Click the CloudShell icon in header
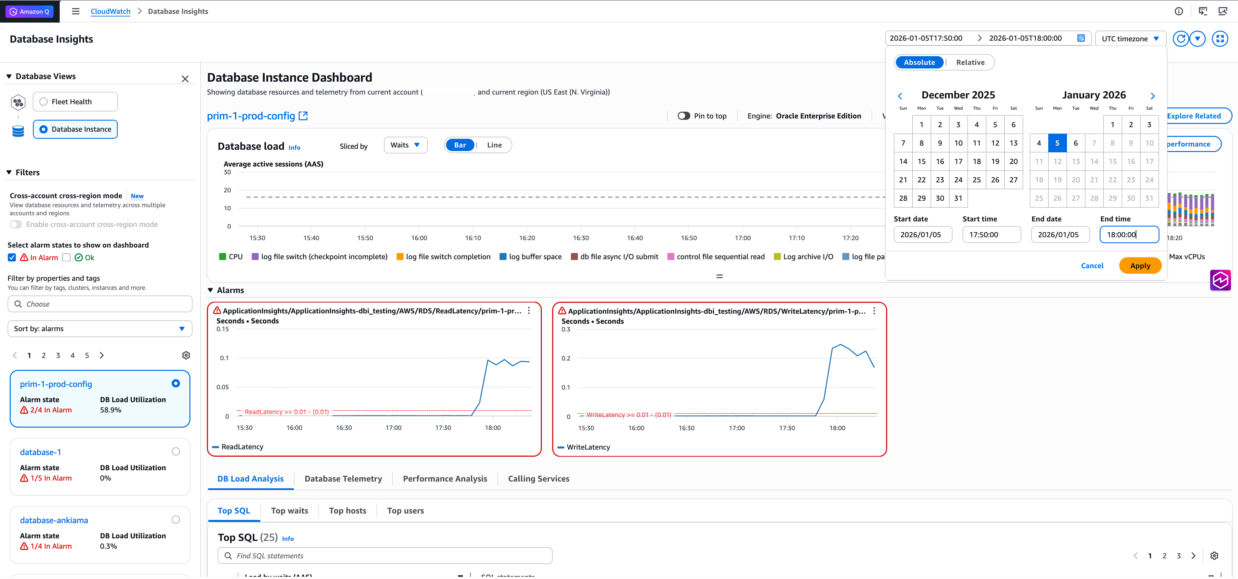This screenshot has width=1238, height=579. 1203,12
